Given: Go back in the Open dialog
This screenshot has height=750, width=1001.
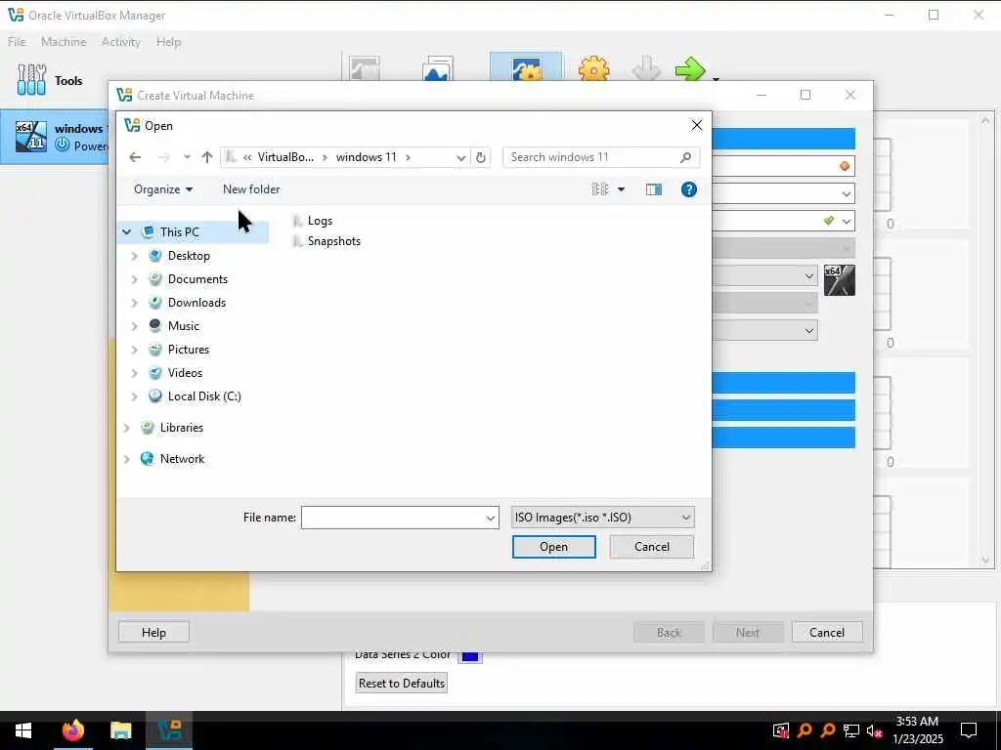Looking at the screenshot, I should pyautogui.click(x=135, y=157).
